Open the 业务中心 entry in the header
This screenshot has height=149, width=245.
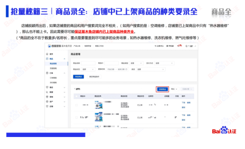pos(159,46)
